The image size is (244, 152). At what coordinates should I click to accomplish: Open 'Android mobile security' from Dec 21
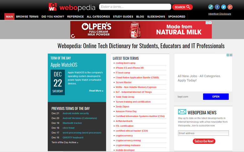76,113
